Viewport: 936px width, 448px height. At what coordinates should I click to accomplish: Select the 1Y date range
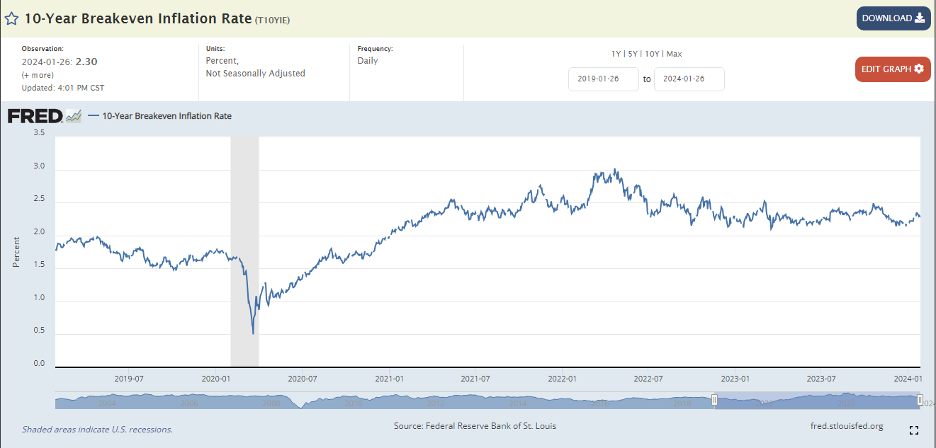click(x=616, y=54)
